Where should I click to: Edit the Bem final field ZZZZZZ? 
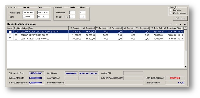(43, 17)
